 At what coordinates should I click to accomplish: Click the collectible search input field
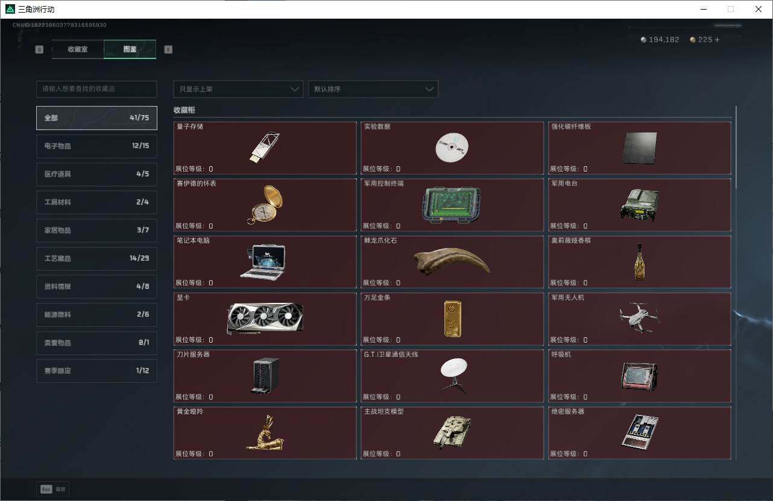click(x=96, y=89)
